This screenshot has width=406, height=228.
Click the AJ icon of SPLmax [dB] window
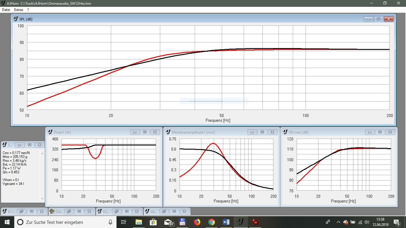[285, 132]
